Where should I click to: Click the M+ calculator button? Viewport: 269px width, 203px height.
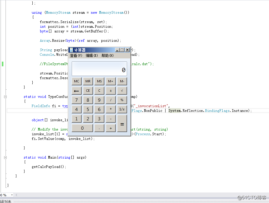pyautogui.click(x=111, y=81)
